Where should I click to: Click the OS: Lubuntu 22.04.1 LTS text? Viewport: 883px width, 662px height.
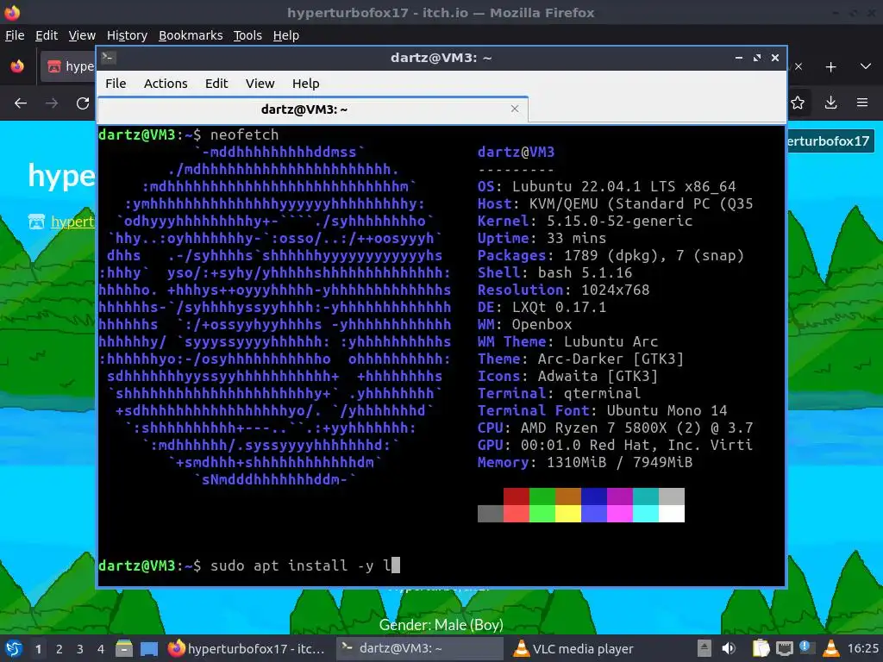click(606, 186)
